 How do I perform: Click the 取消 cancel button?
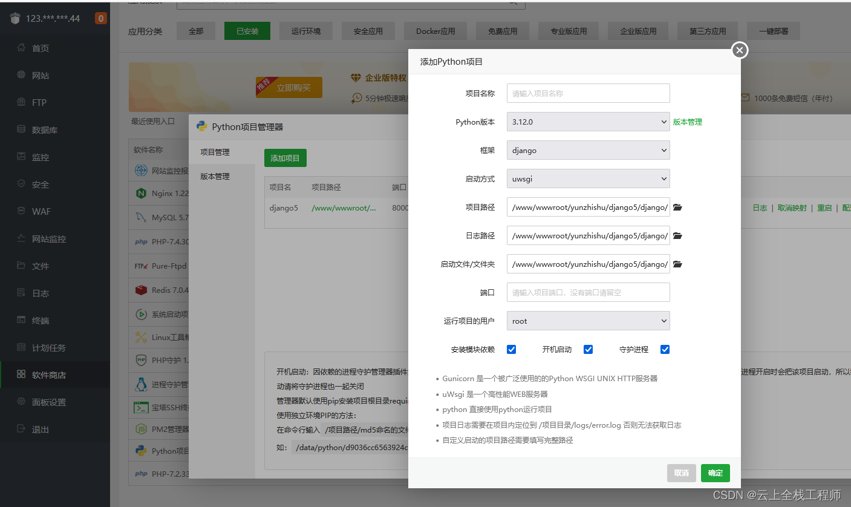[682, 473]
